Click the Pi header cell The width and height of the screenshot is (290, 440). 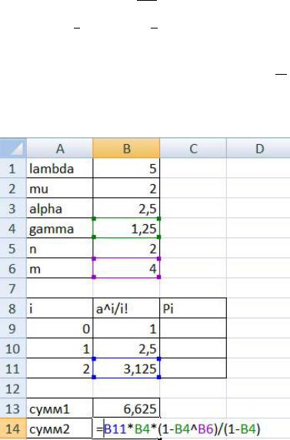click(193, 308)
